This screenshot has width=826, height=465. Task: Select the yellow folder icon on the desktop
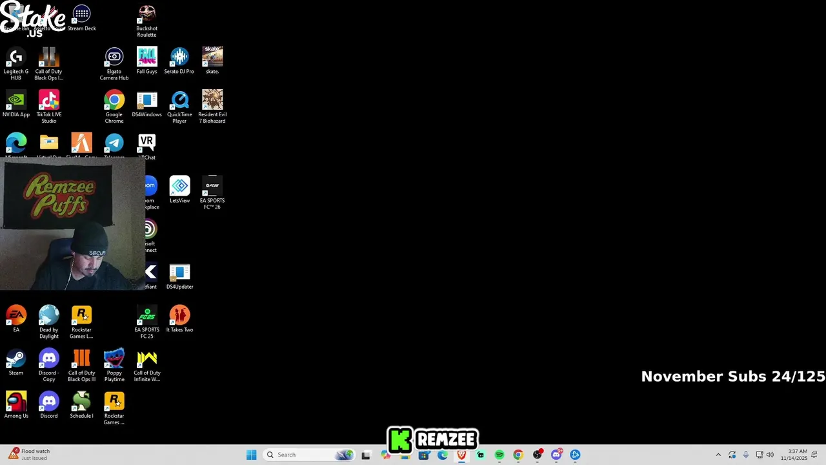[49, 143]
